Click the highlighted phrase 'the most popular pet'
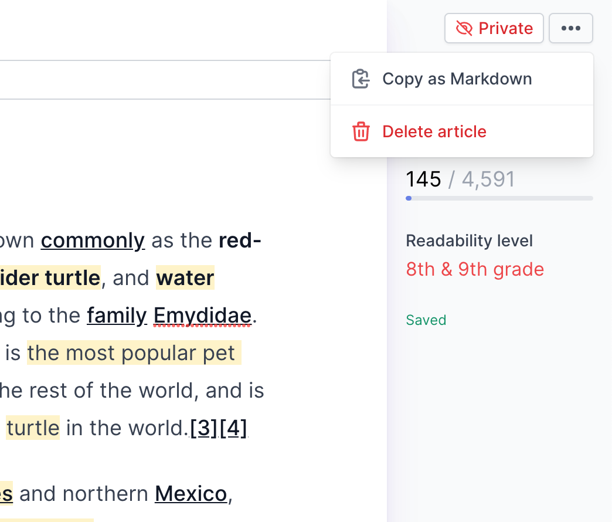 point(134,353)
